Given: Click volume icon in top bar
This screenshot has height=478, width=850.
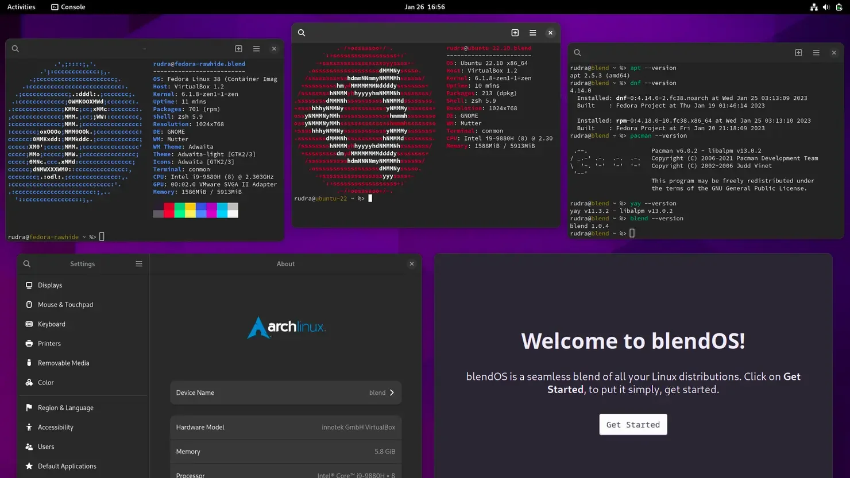Looking at the screenshot, I should [826, 7].
